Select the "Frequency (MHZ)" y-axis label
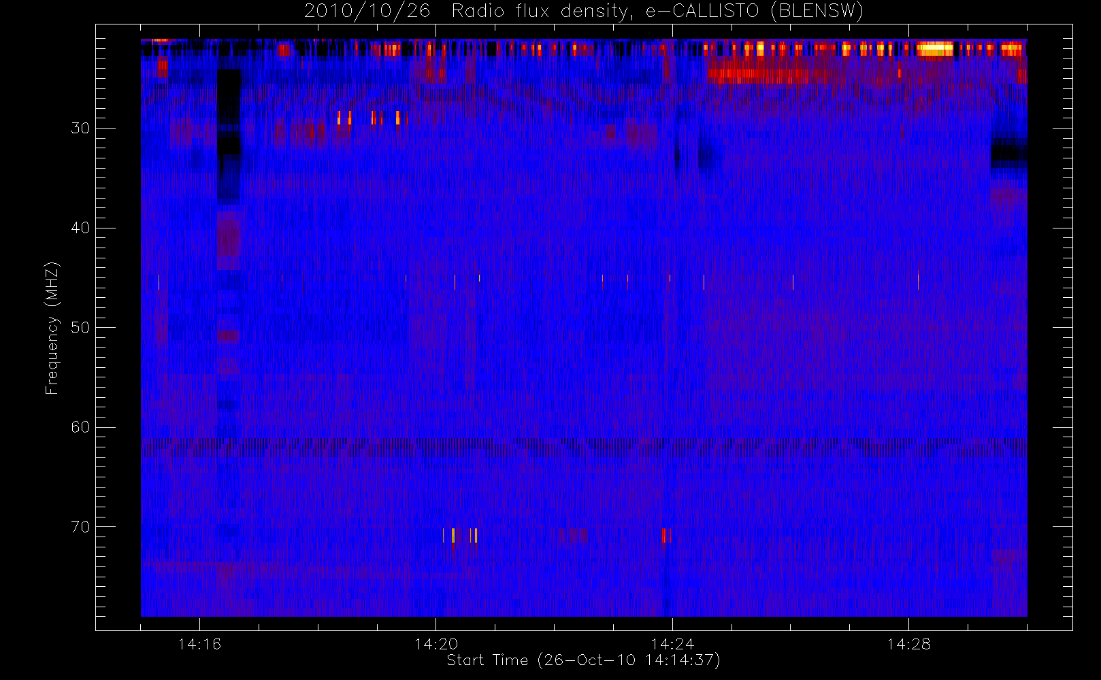1101x680 pixels. coord(52,328)
